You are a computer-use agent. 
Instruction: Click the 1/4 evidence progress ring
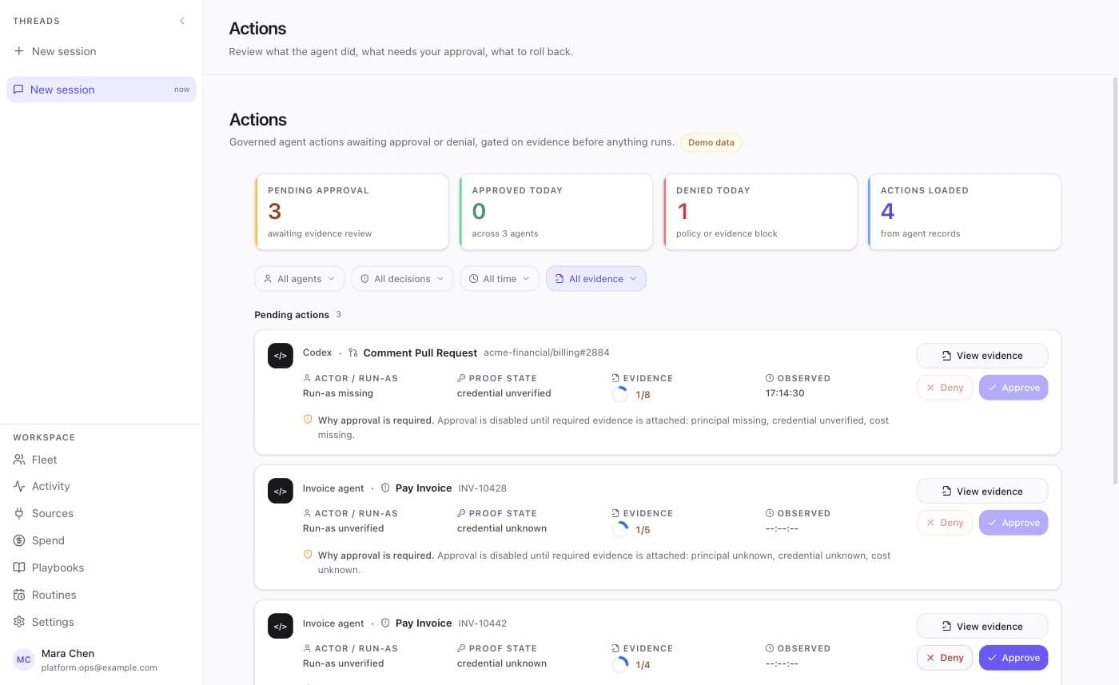pos(619,664)
